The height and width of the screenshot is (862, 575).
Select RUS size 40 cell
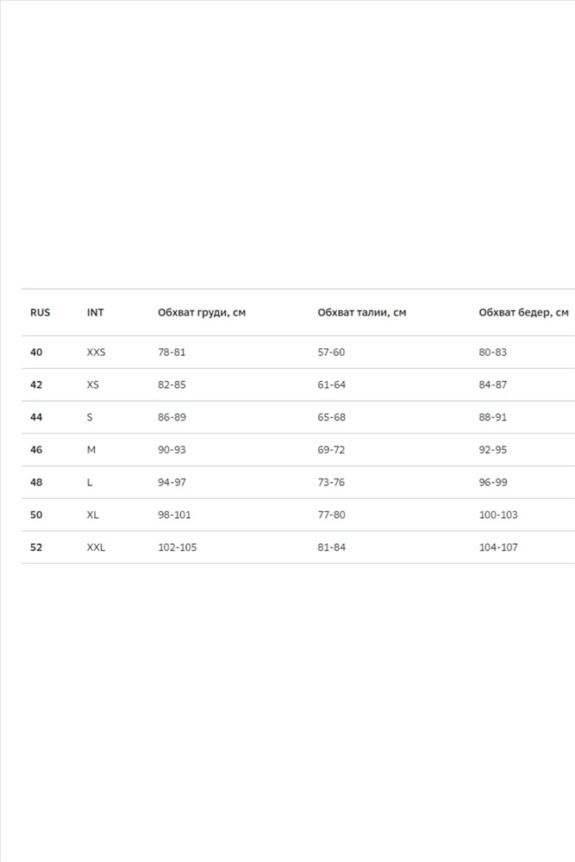tap(36, 353)
